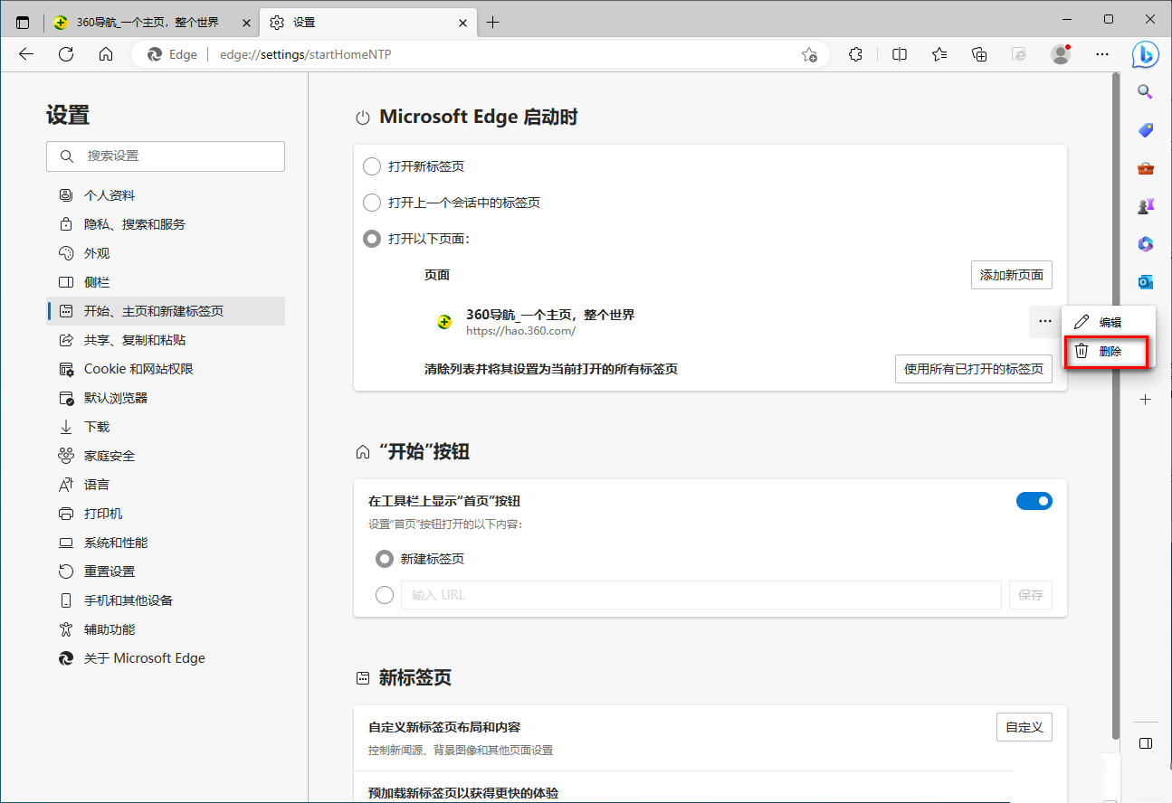The height and width of the screenshot is (803, 1172).
Task: Click the 360 navigation site favicon
Action: pyautogui.click(x=444, y=322)
